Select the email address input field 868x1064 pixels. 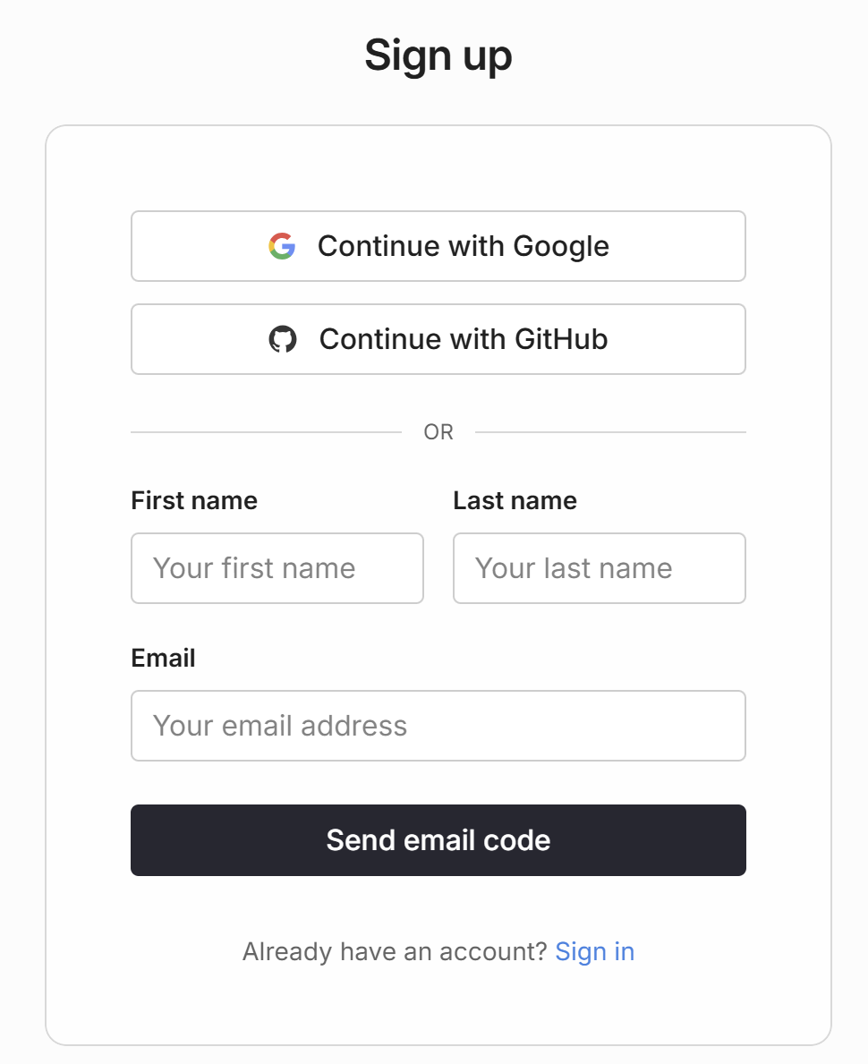point(438,726)
